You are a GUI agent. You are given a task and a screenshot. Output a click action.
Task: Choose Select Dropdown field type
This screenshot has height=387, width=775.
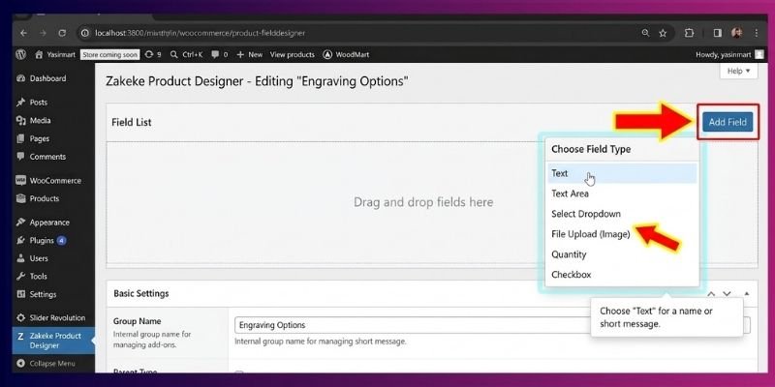(622, 214)
